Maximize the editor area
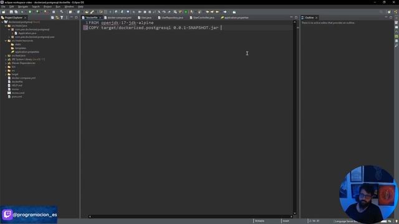The height and width of the screenshot is (224, 399). point(296,17)
